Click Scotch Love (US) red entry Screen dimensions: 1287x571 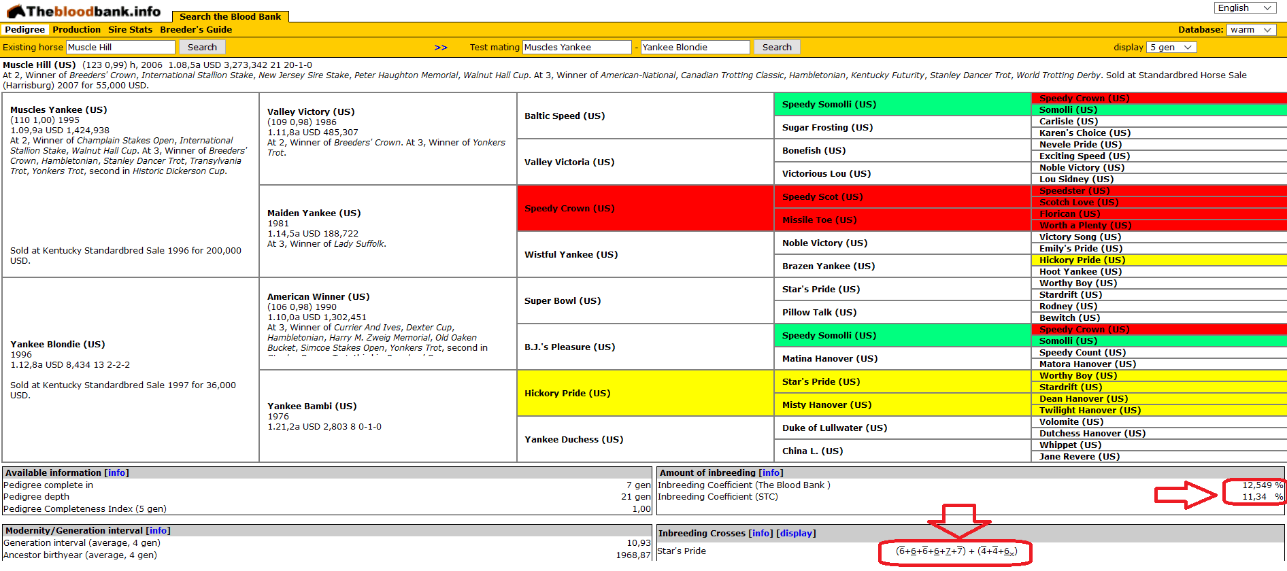tap(1079, 202)
